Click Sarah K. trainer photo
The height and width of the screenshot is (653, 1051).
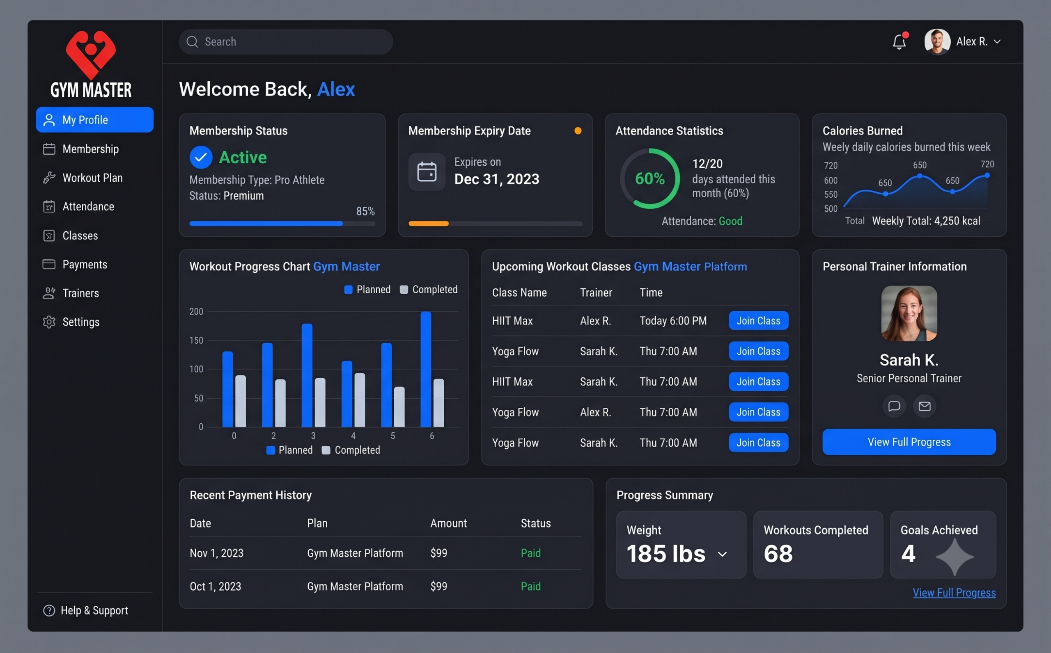[909, 313]
